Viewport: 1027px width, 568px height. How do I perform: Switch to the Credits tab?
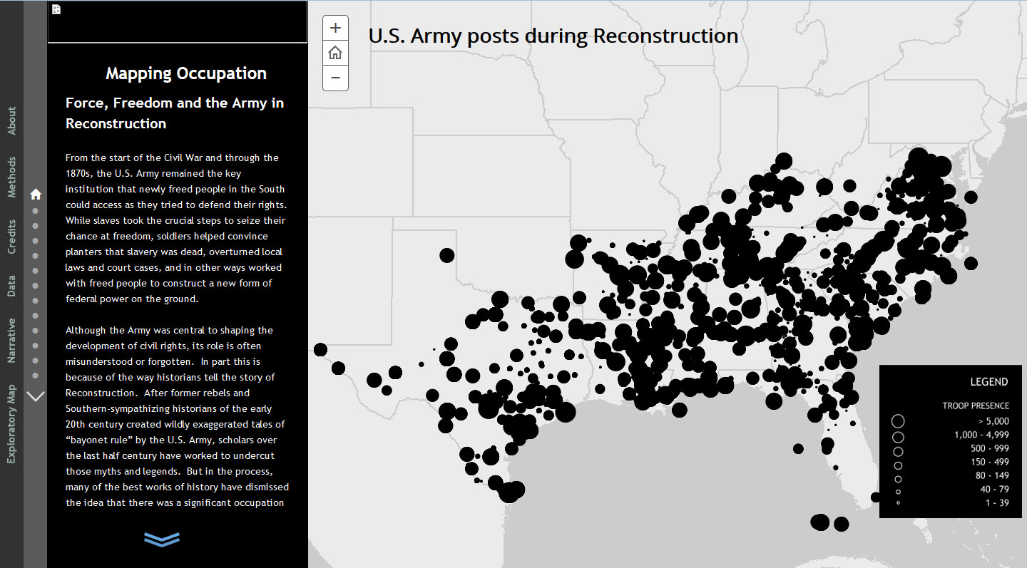point(11,237)
